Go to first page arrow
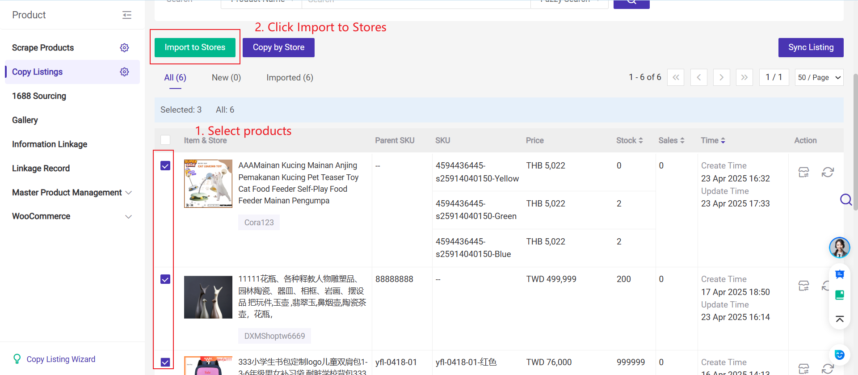The height and width of the screenshot is (375, 858). [x=676, y=77]
